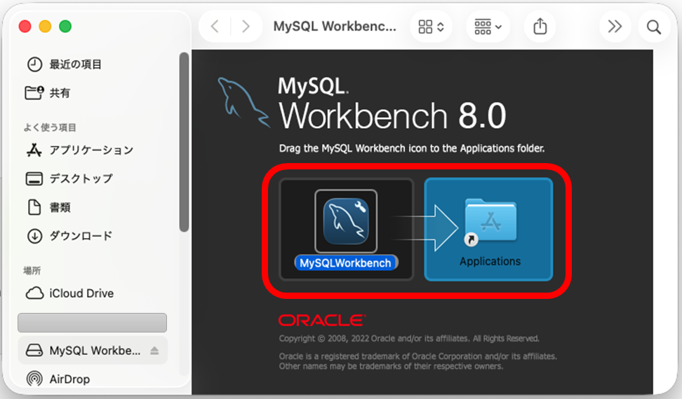Expand the group-by options dropdown
The image size is (682, 399).
tap(488, 27)
